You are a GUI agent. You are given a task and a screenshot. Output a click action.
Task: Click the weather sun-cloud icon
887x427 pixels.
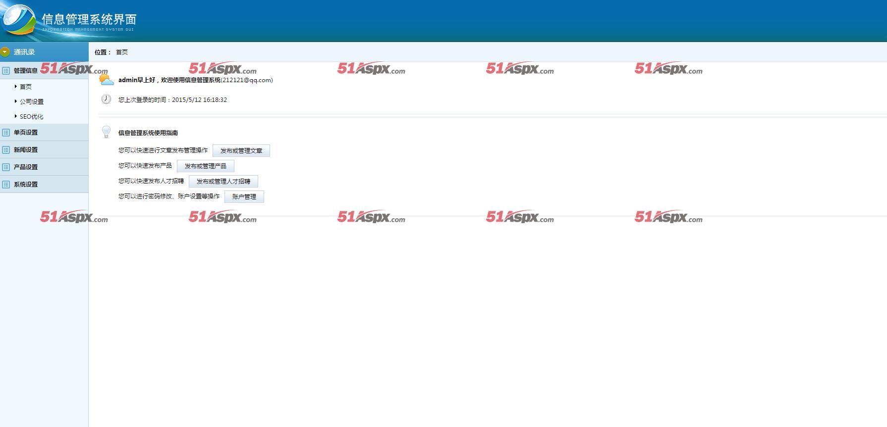106,80
